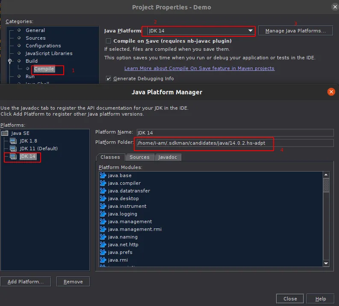Image resolution: width=339 pixels, height=306 pixels.
Task: Click the Manage Java Platforms button
Action: point(295,31)
